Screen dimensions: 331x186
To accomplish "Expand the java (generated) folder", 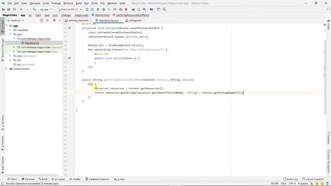I will 10,56.
